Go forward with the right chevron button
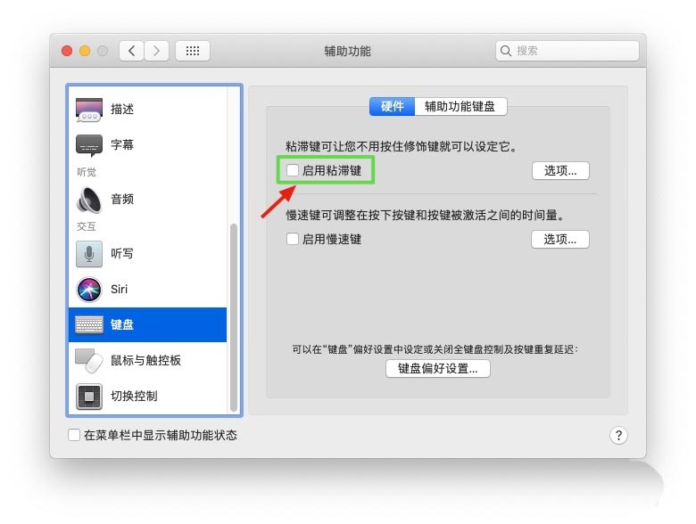The width and height of the screenshot is (696, 524). pyautogui.click(x=156, y=51)
